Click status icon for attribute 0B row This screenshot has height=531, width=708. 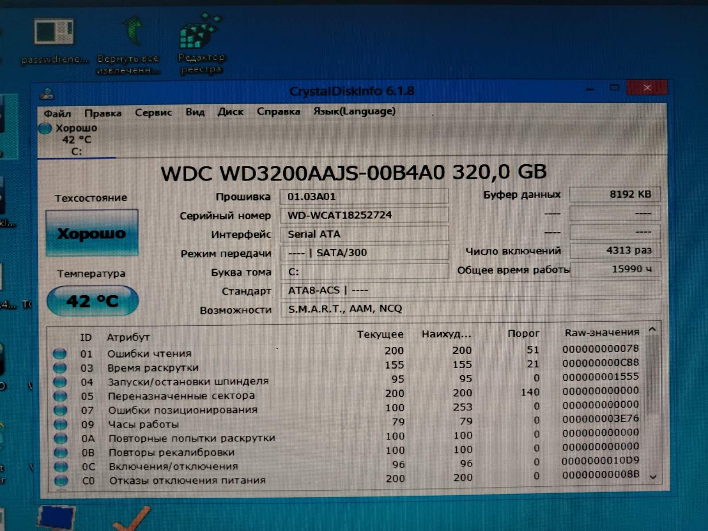61,453
